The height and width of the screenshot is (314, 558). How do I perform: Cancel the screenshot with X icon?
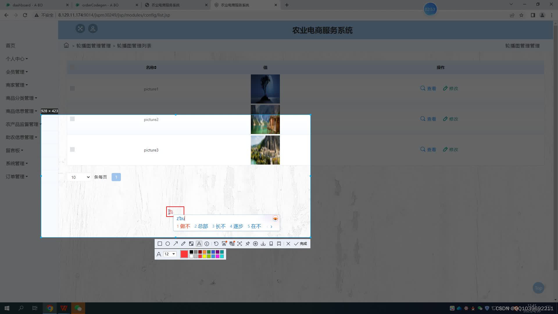click(x=288, y=244)
